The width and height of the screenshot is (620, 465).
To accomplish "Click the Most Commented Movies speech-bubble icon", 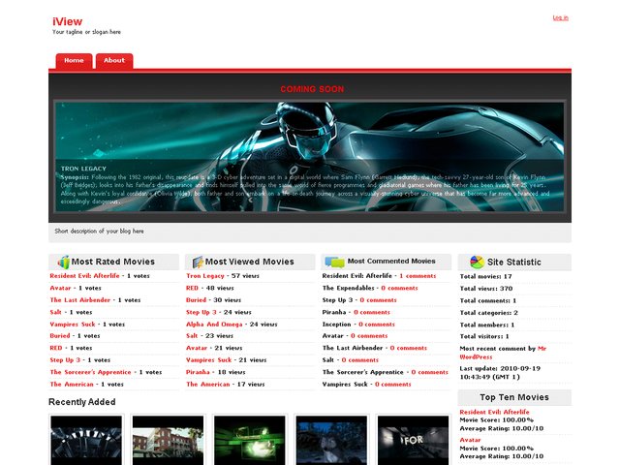I will (x=334, y=262).
